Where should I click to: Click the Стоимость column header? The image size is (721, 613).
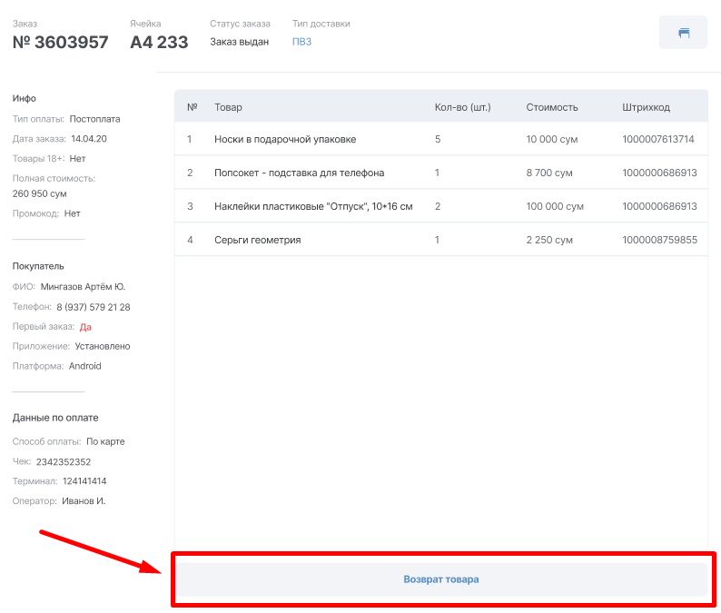552,107
